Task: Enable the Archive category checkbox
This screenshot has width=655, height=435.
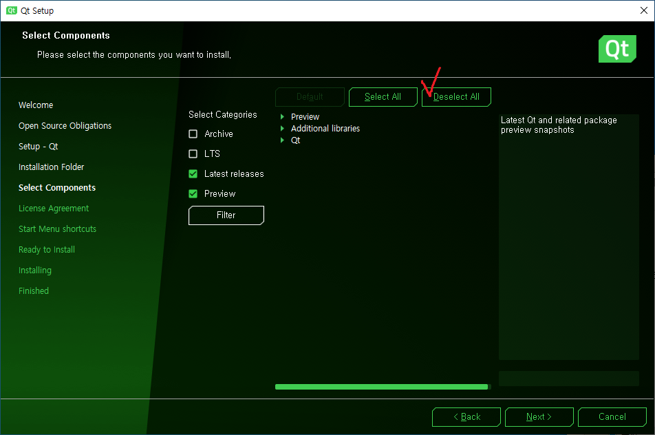Action: click(x=193, y=134)
